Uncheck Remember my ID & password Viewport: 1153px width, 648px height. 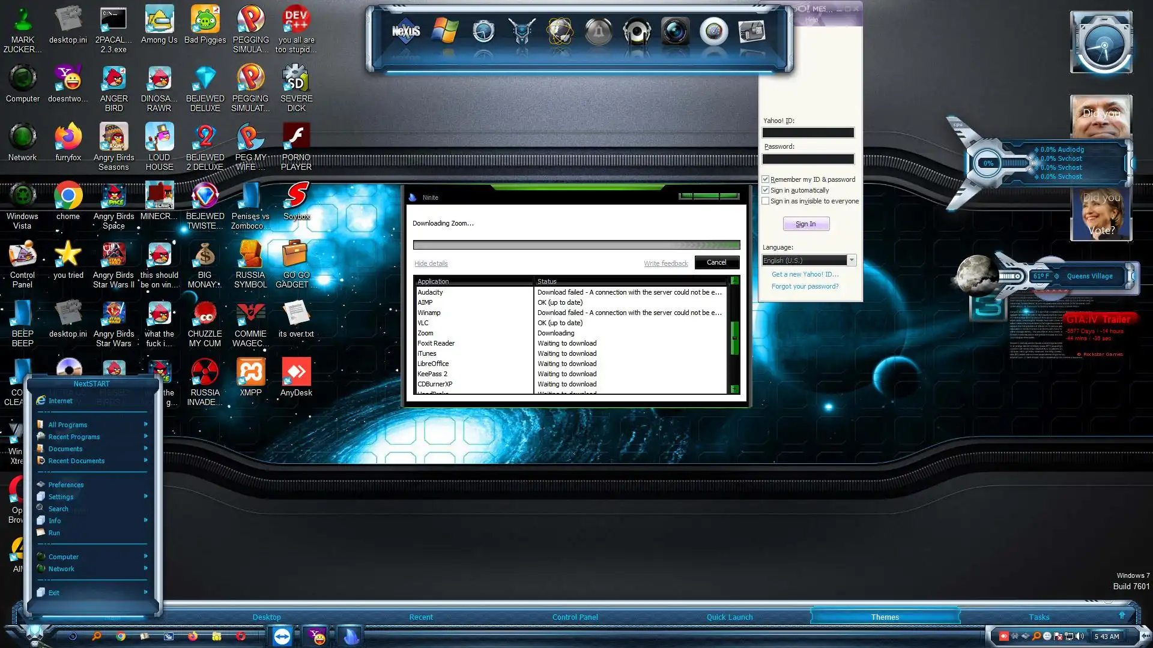point(766,179)
